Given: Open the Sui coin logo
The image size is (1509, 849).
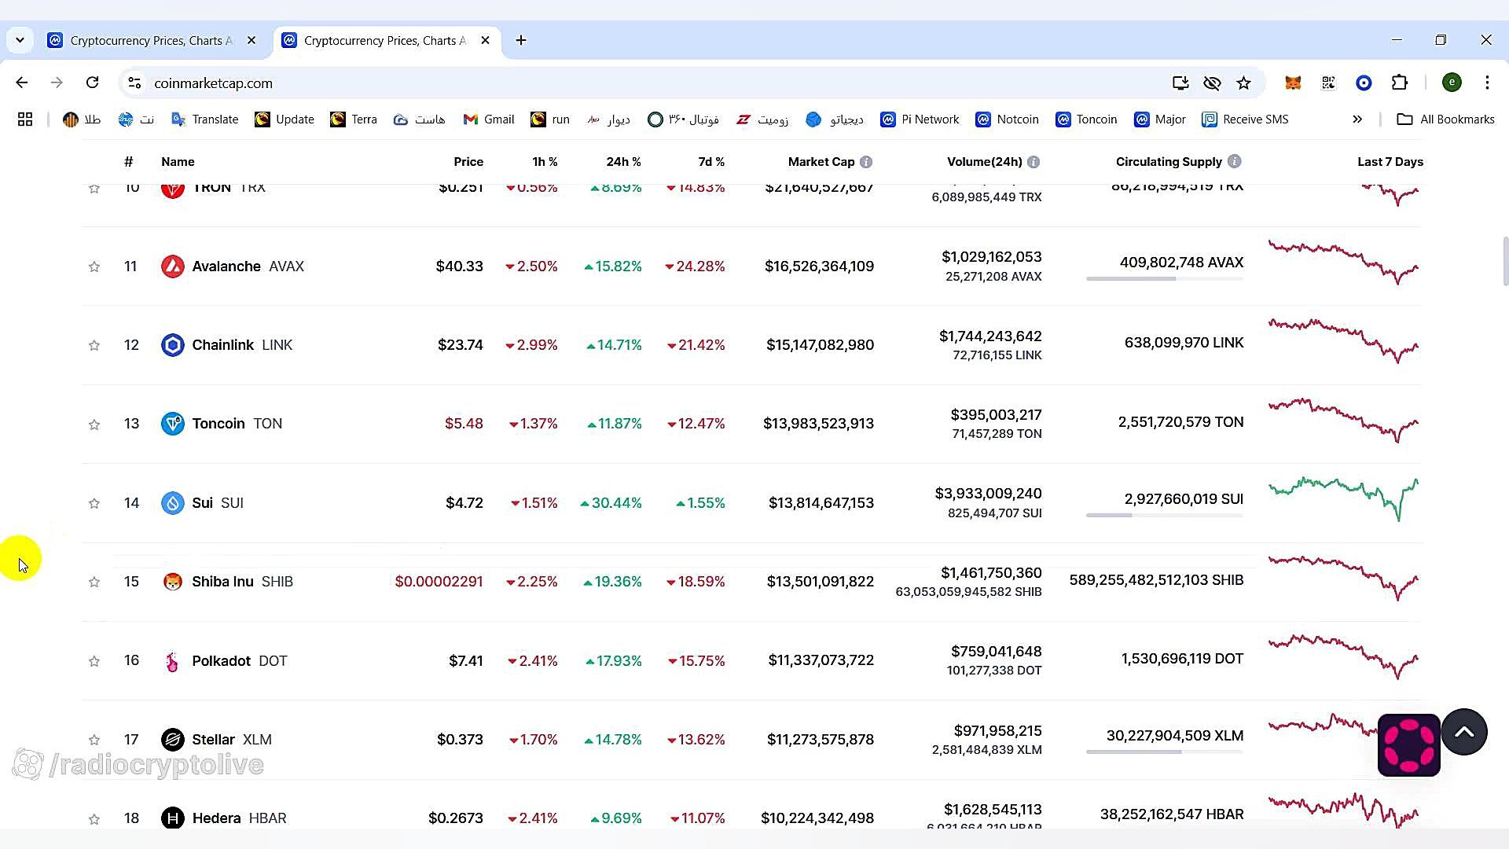Looking at the screenshot, I should 173,503.
